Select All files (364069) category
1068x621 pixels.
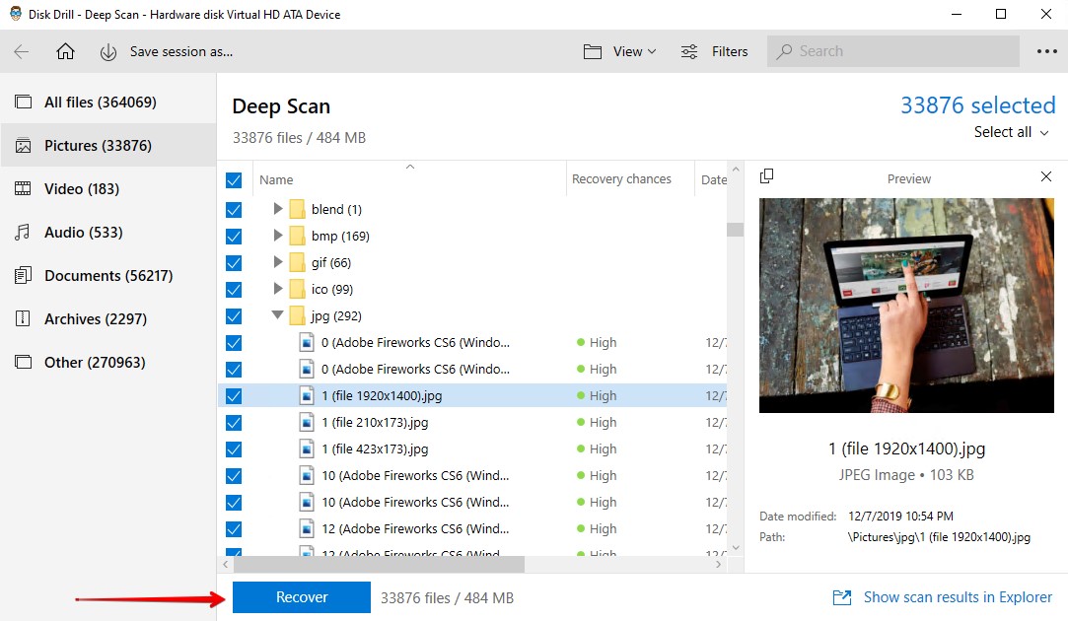pos(108,103)
